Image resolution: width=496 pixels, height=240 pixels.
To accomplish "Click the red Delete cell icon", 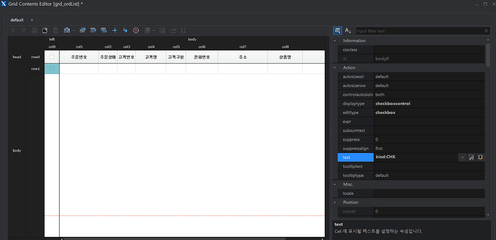I will click(x=136, y=30).
